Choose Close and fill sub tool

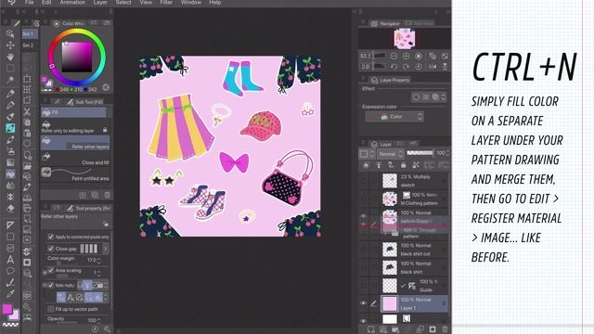pyautogui.click(x=76, y=159)
